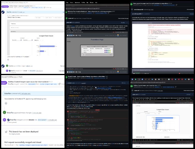The width and height of the screenshot is (195, 149).
Task: Click address bar in bottom-right browser window
Action: pos(162,83)
